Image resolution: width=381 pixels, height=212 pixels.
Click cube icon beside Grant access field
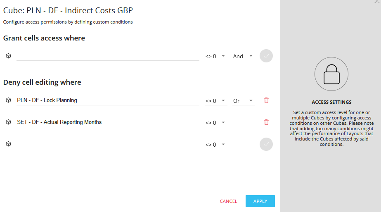(x=8, y=56)
